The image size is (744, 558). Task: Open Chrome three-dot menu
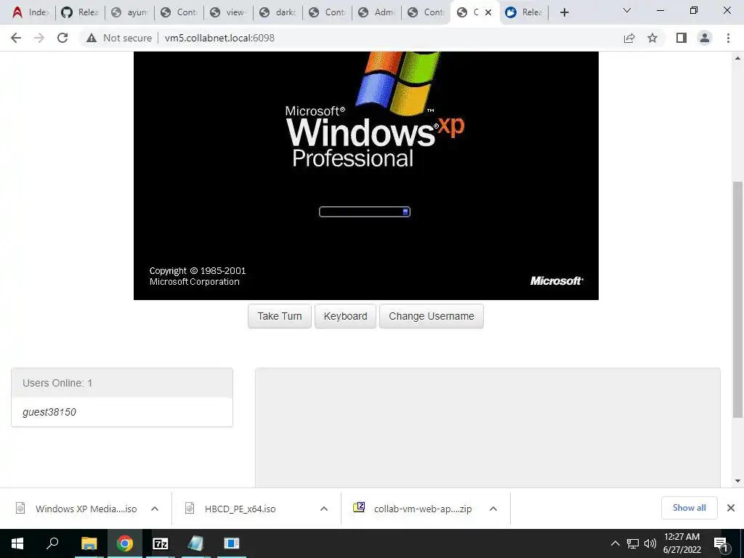(728, 38)
